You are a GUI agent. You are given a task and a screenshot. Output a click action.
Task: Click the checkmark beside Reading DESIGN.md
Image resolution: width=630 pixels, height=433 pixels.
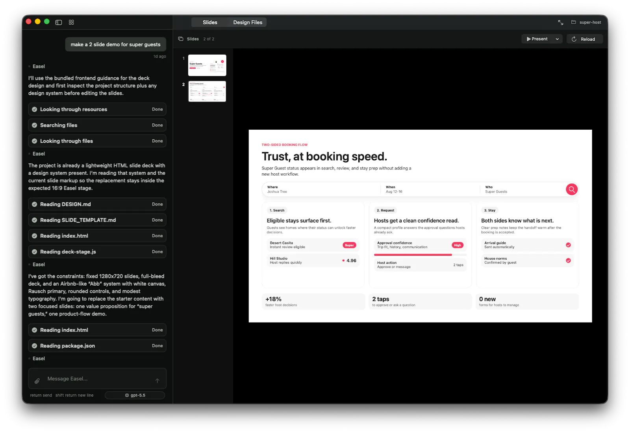pyautogui.click(x=35, y=204)
